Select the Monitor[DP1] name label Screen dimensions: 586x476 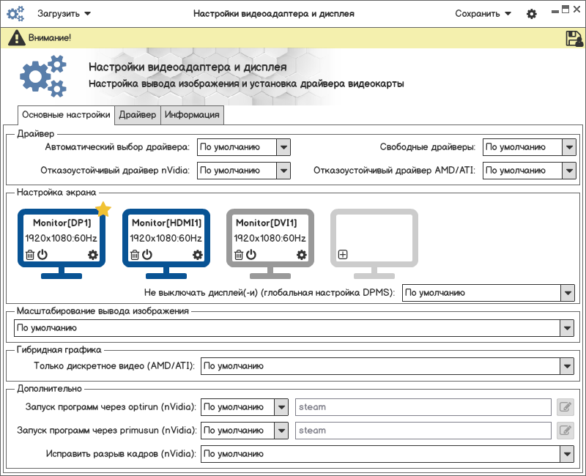point(62,223)
